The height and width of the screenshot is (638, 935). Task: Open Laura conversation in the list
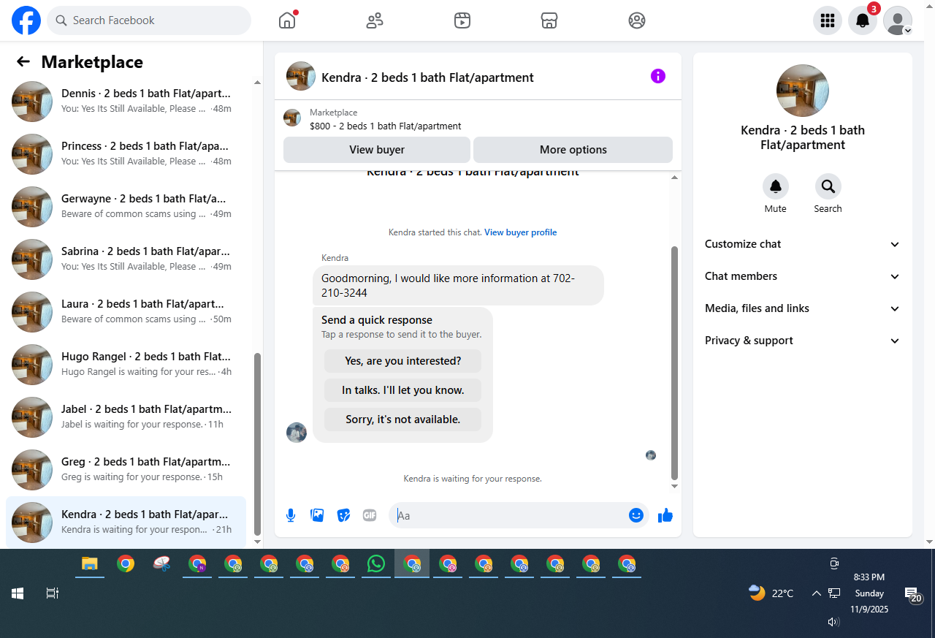tap(126, 312)
